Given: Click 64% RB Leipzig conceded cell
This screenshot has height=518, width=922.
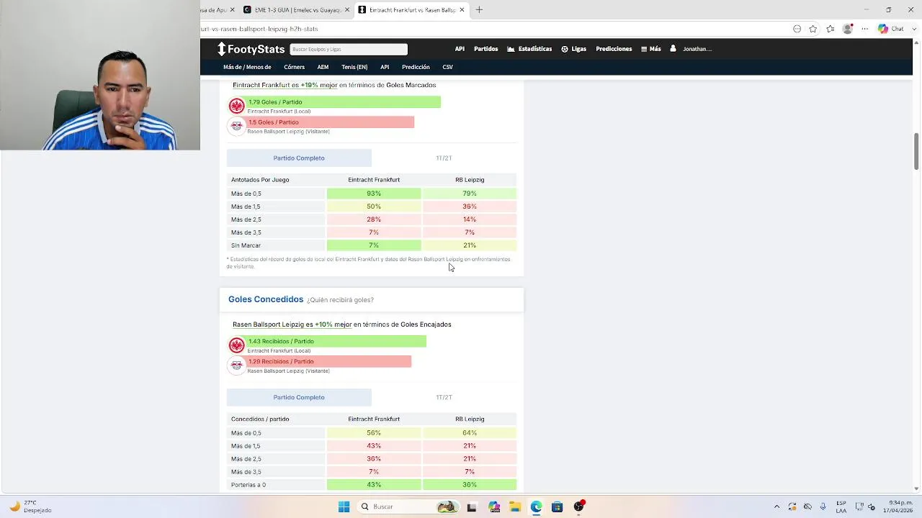Looking at the screenshot, I should coord(470,433).
